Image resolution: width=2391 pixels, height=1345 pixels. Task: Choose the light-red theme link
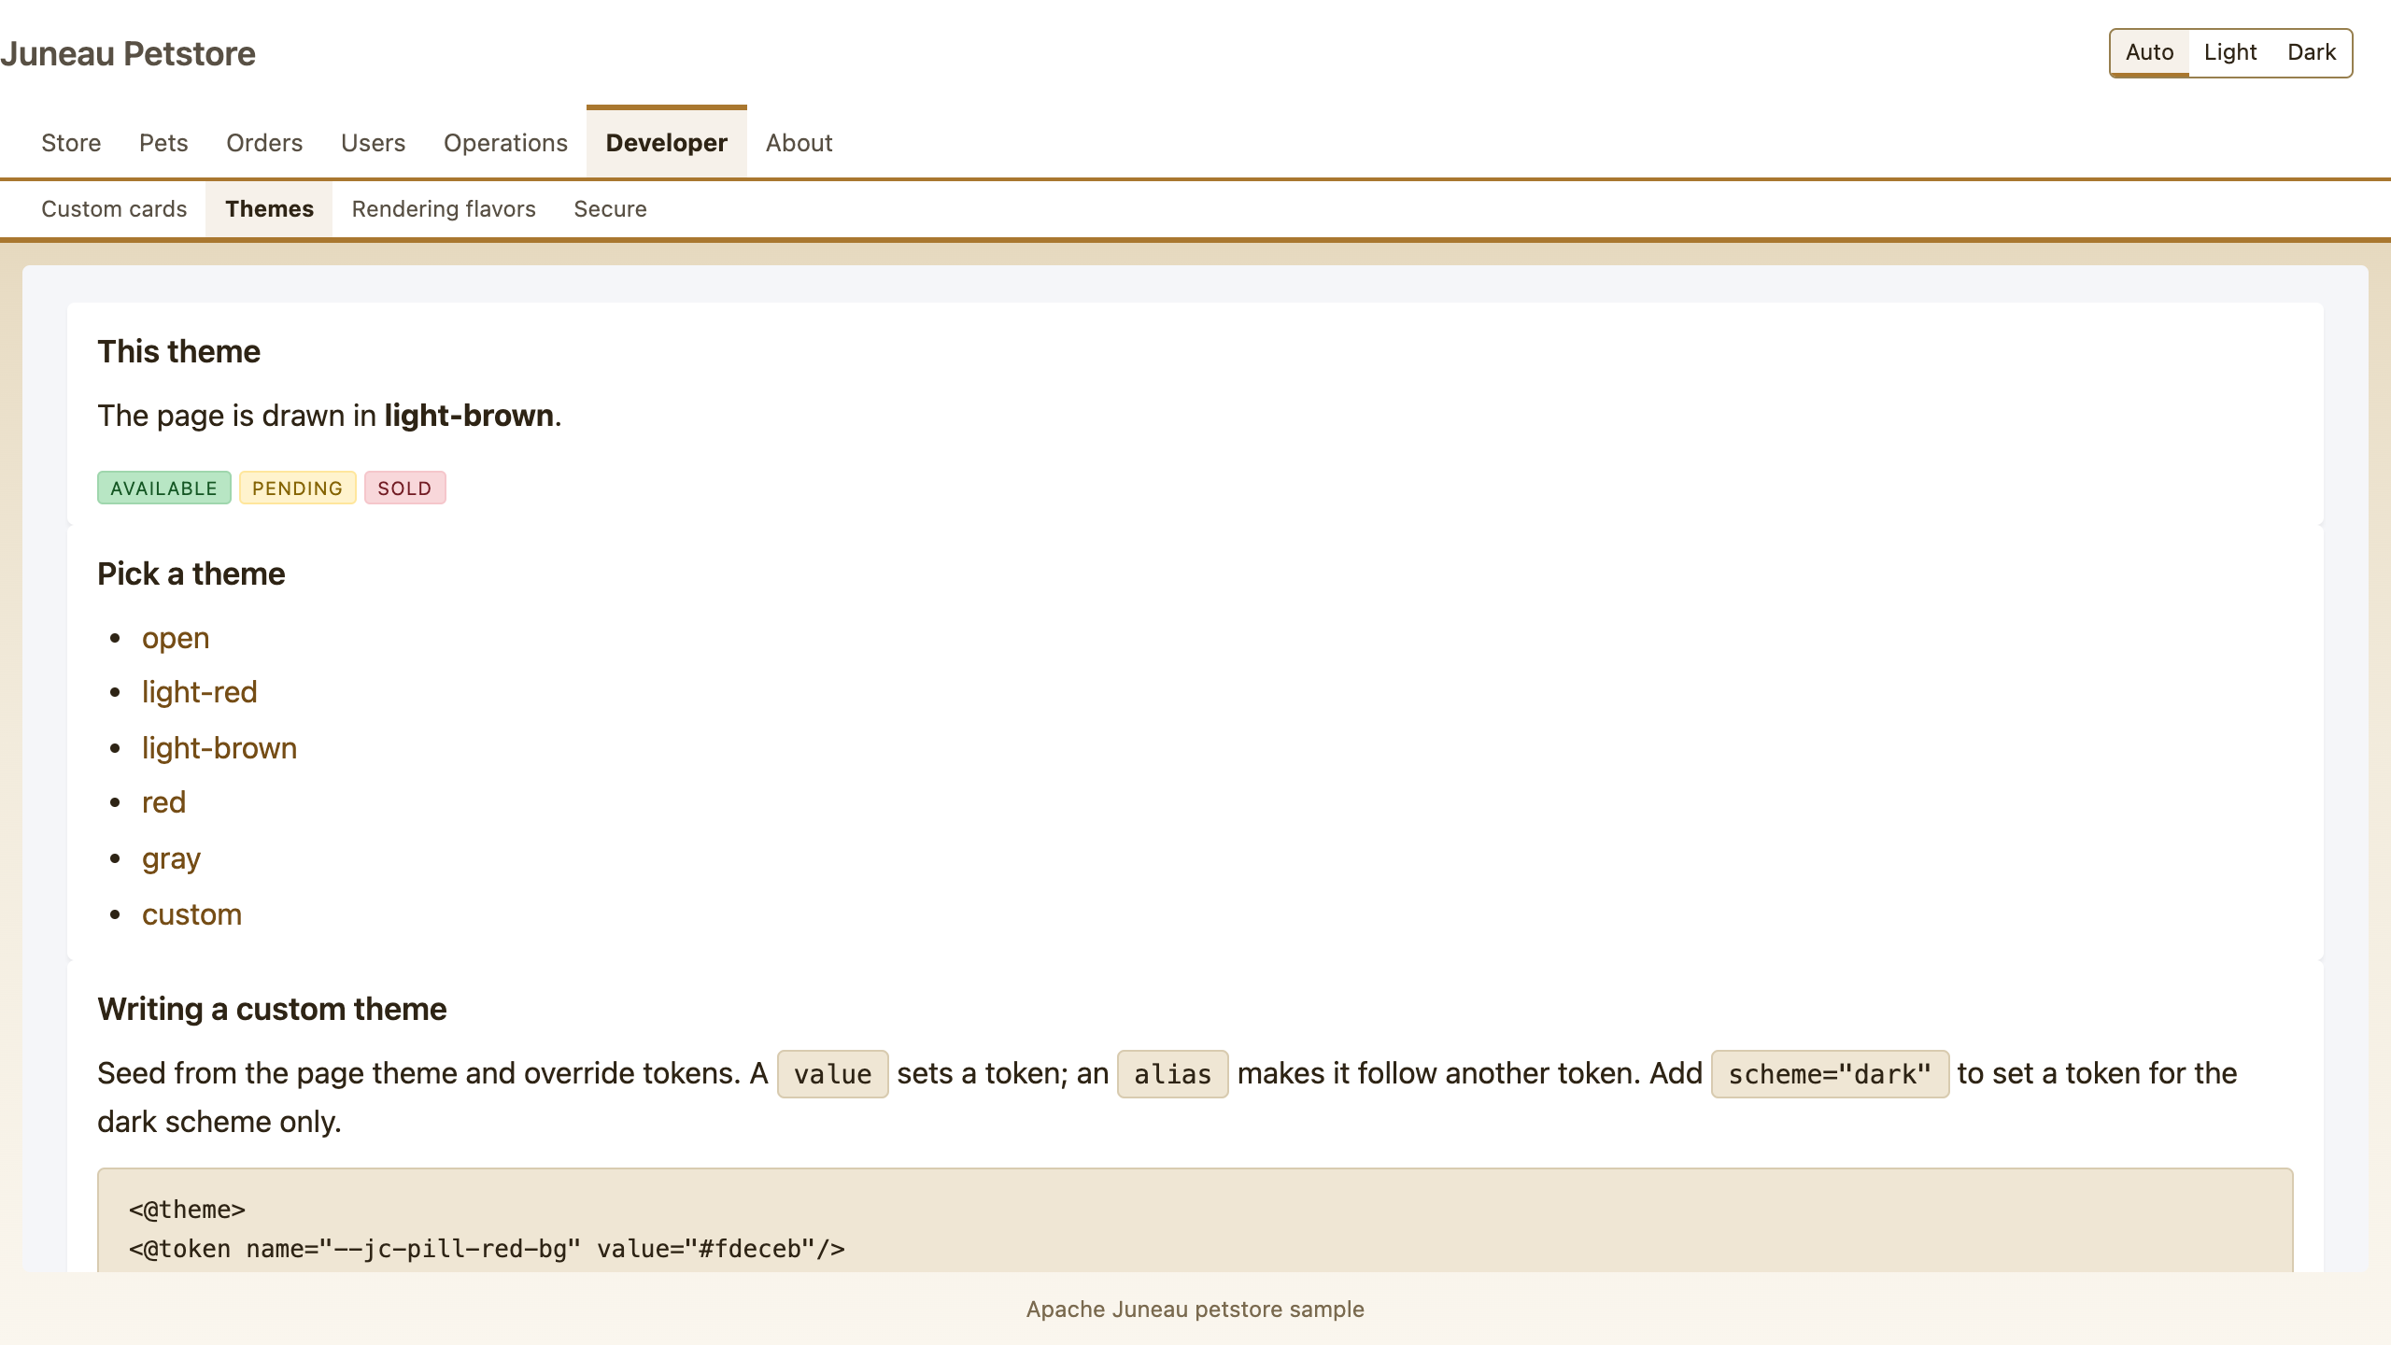click(x=199, y=692)
